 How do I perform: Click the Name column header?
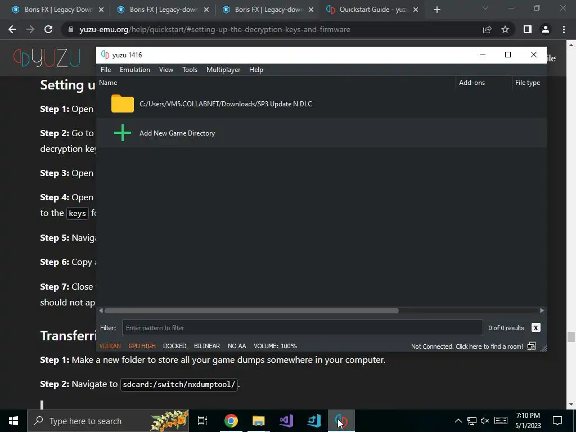tap(108, 83)
